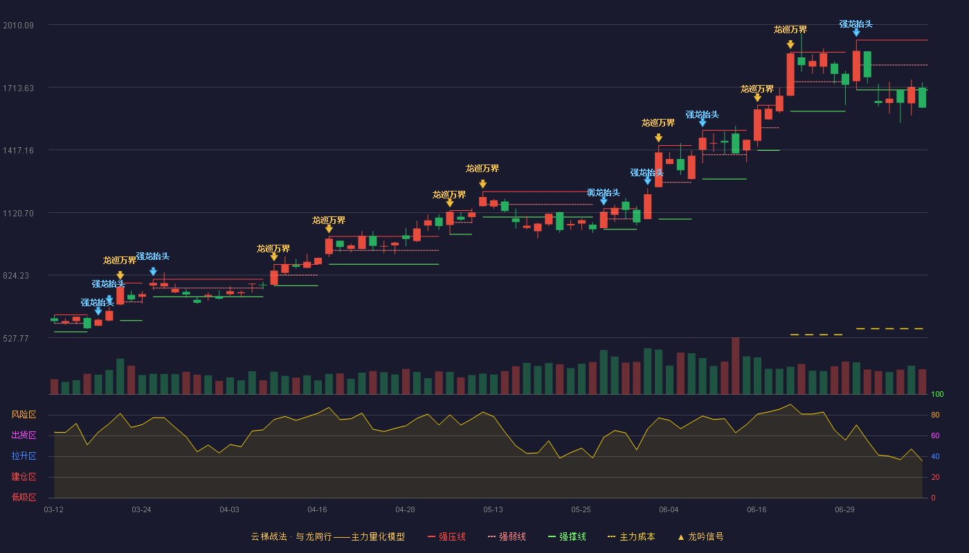Select the lowest 强龙抬头 label on the chart

[98, 302]
